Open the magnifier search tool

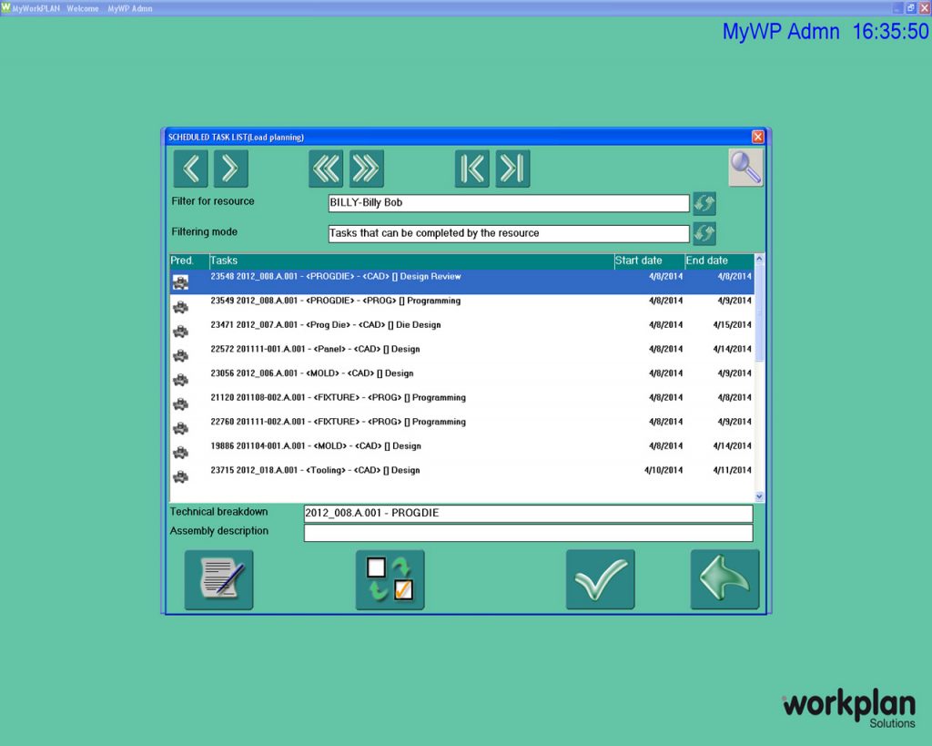(x=745, y=168)
